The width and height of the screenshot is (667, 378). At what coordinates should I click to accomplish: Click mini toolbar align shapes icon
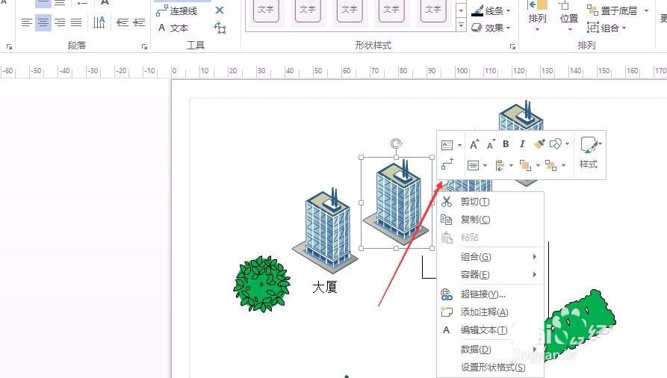coord(500,166)
